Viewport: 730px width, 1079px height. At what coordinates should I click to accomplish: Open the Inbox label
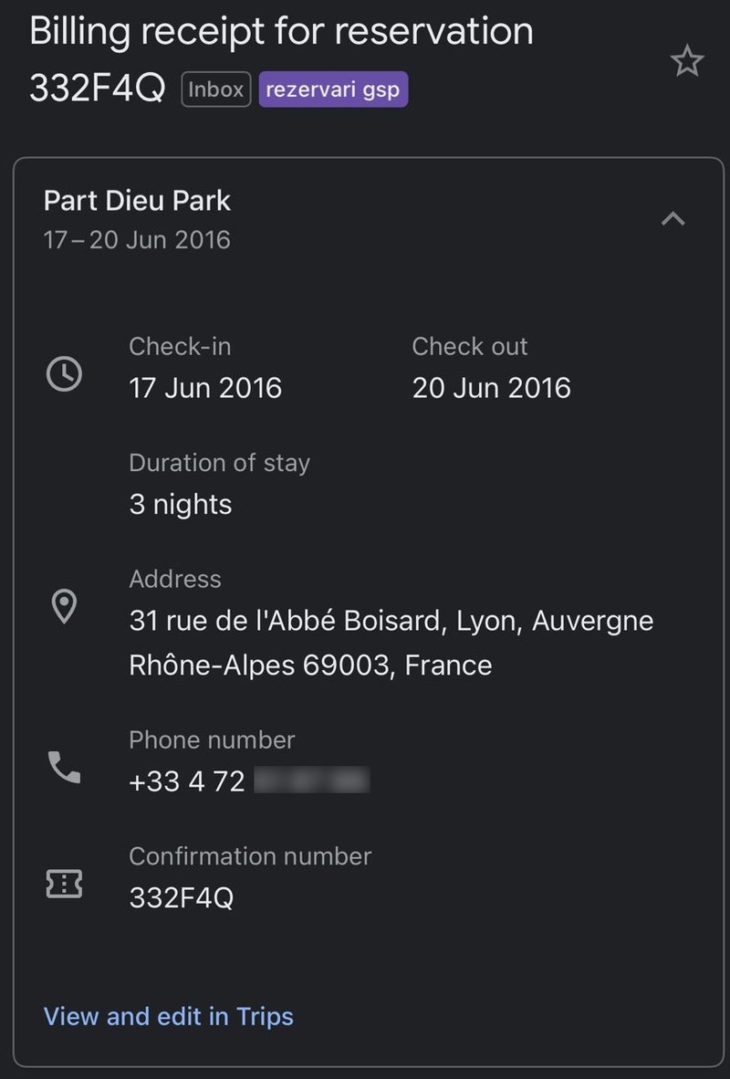[x=216, y=89]
